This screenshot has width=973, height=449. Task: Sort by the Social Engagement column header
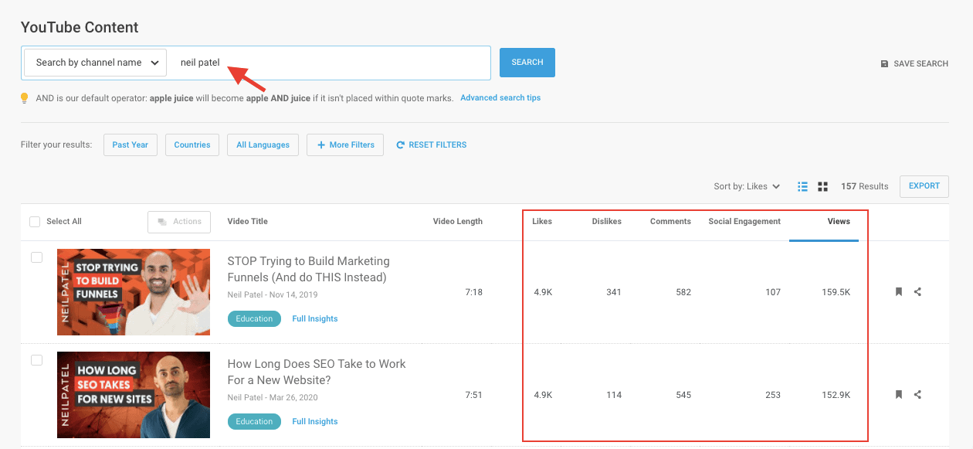[744, 222]
